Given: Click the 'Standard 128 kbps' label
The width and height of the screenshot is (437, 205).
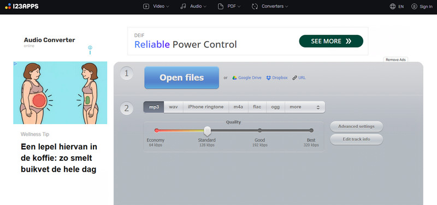Looking at the screenshot, I should pyautogui.click(x=207, y=143).
